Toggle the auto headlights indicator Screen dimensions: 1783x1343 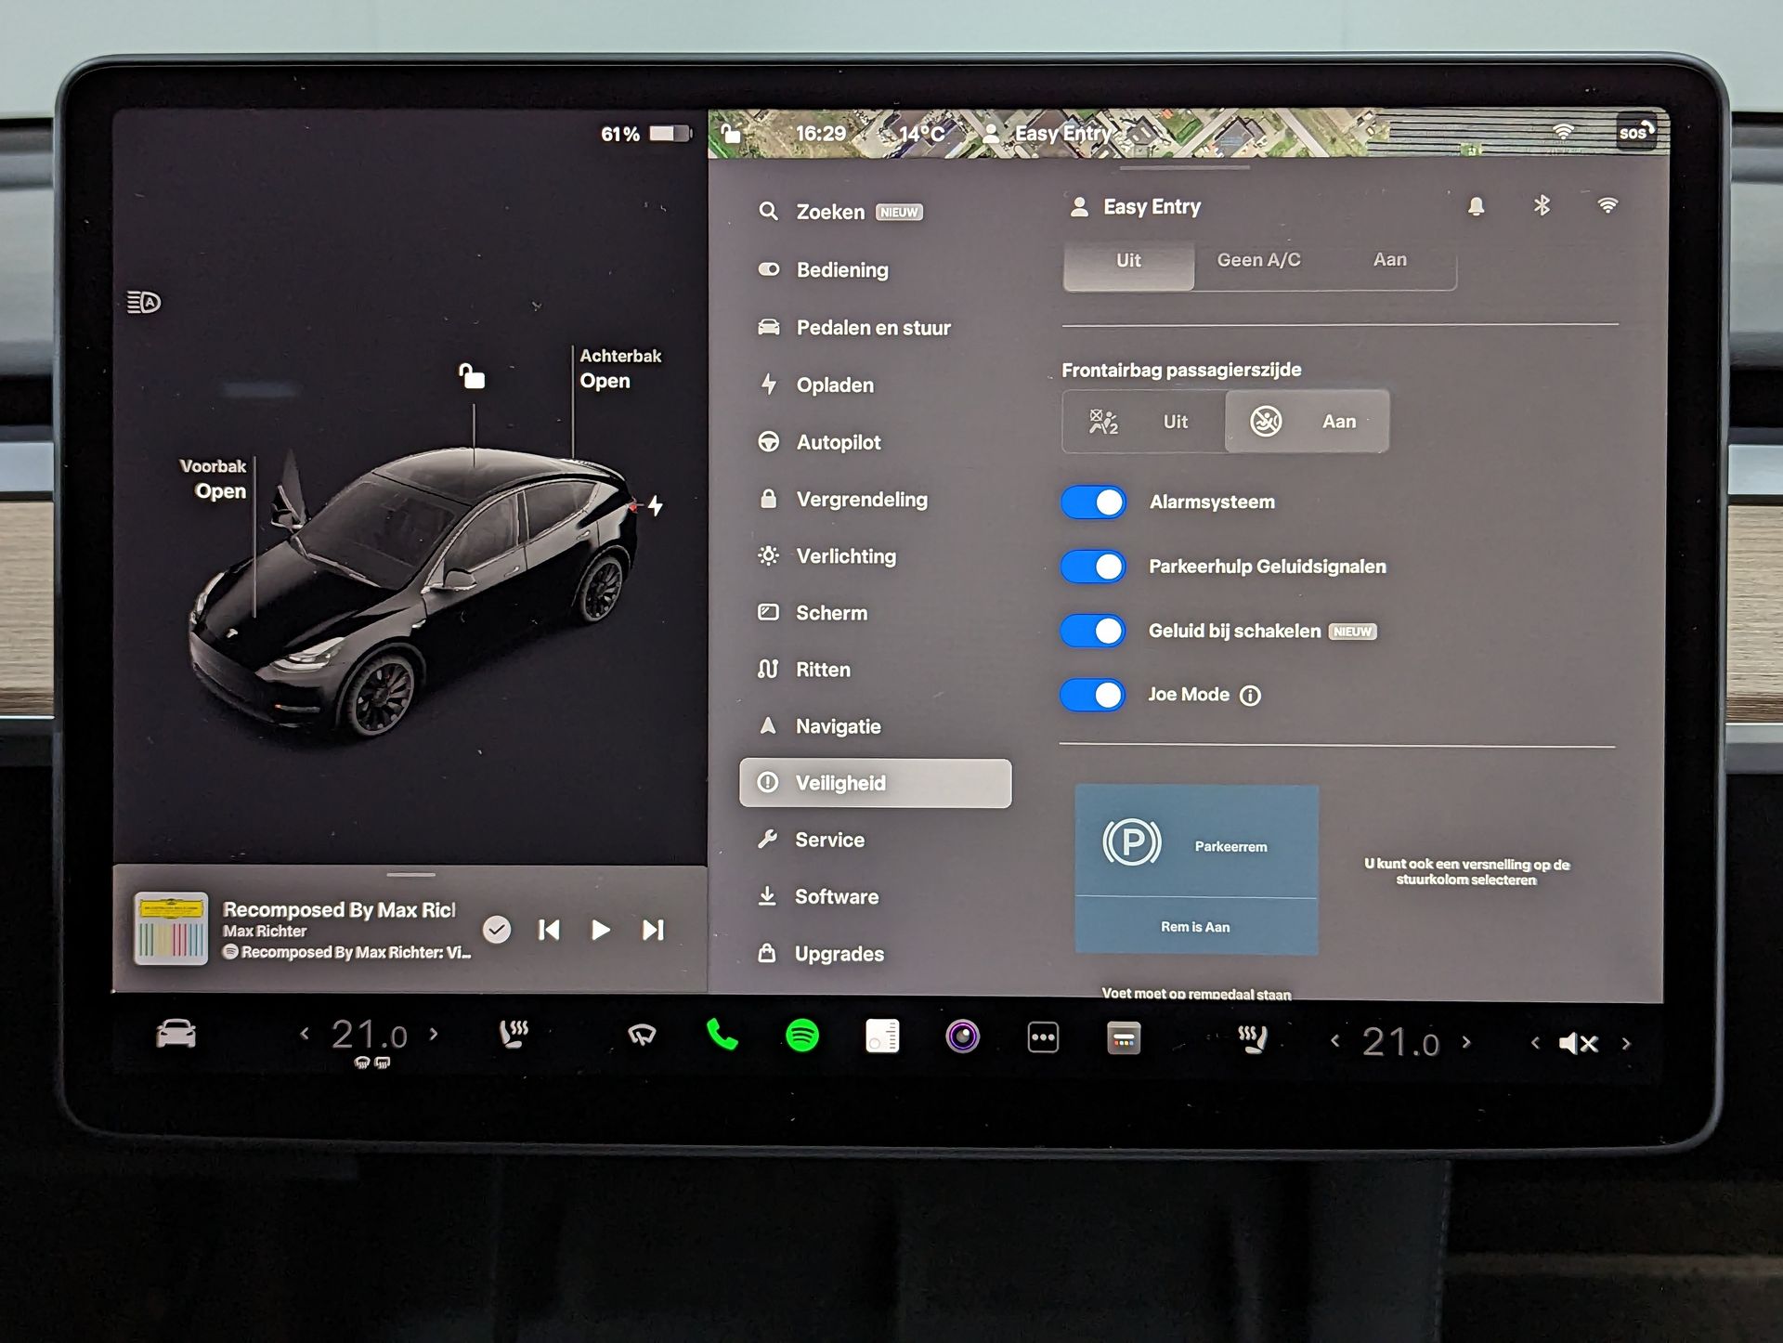144,302
